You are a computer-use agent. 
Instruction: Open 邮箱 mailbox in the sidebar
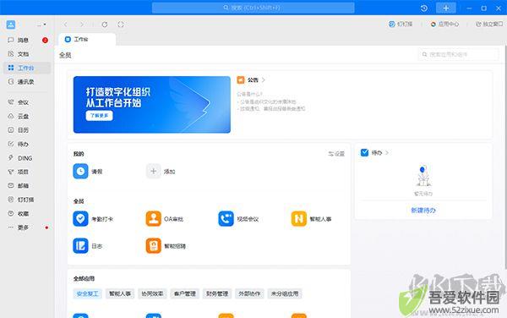point(23,186)
